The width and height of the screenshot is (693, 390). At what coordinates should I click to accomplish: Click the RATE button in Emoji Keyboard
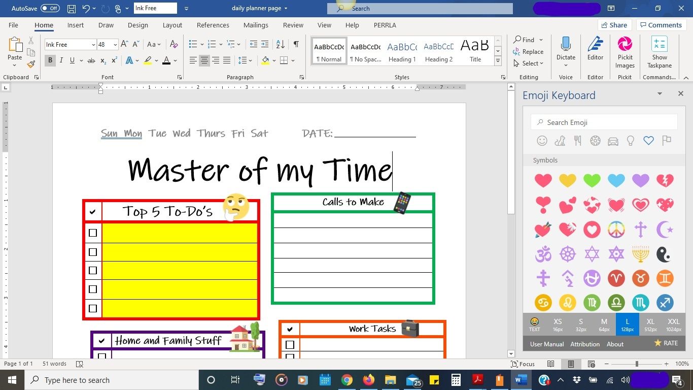667,343
